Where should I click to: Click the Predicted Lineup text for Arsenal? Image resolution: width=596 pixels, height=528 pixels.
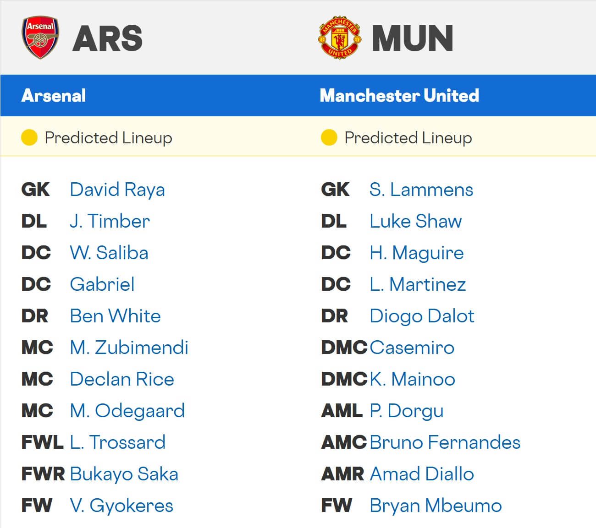(108, 137)
